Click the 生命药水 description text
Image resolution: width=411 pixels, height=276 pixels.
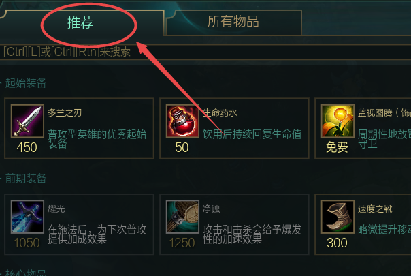[252, 134]
